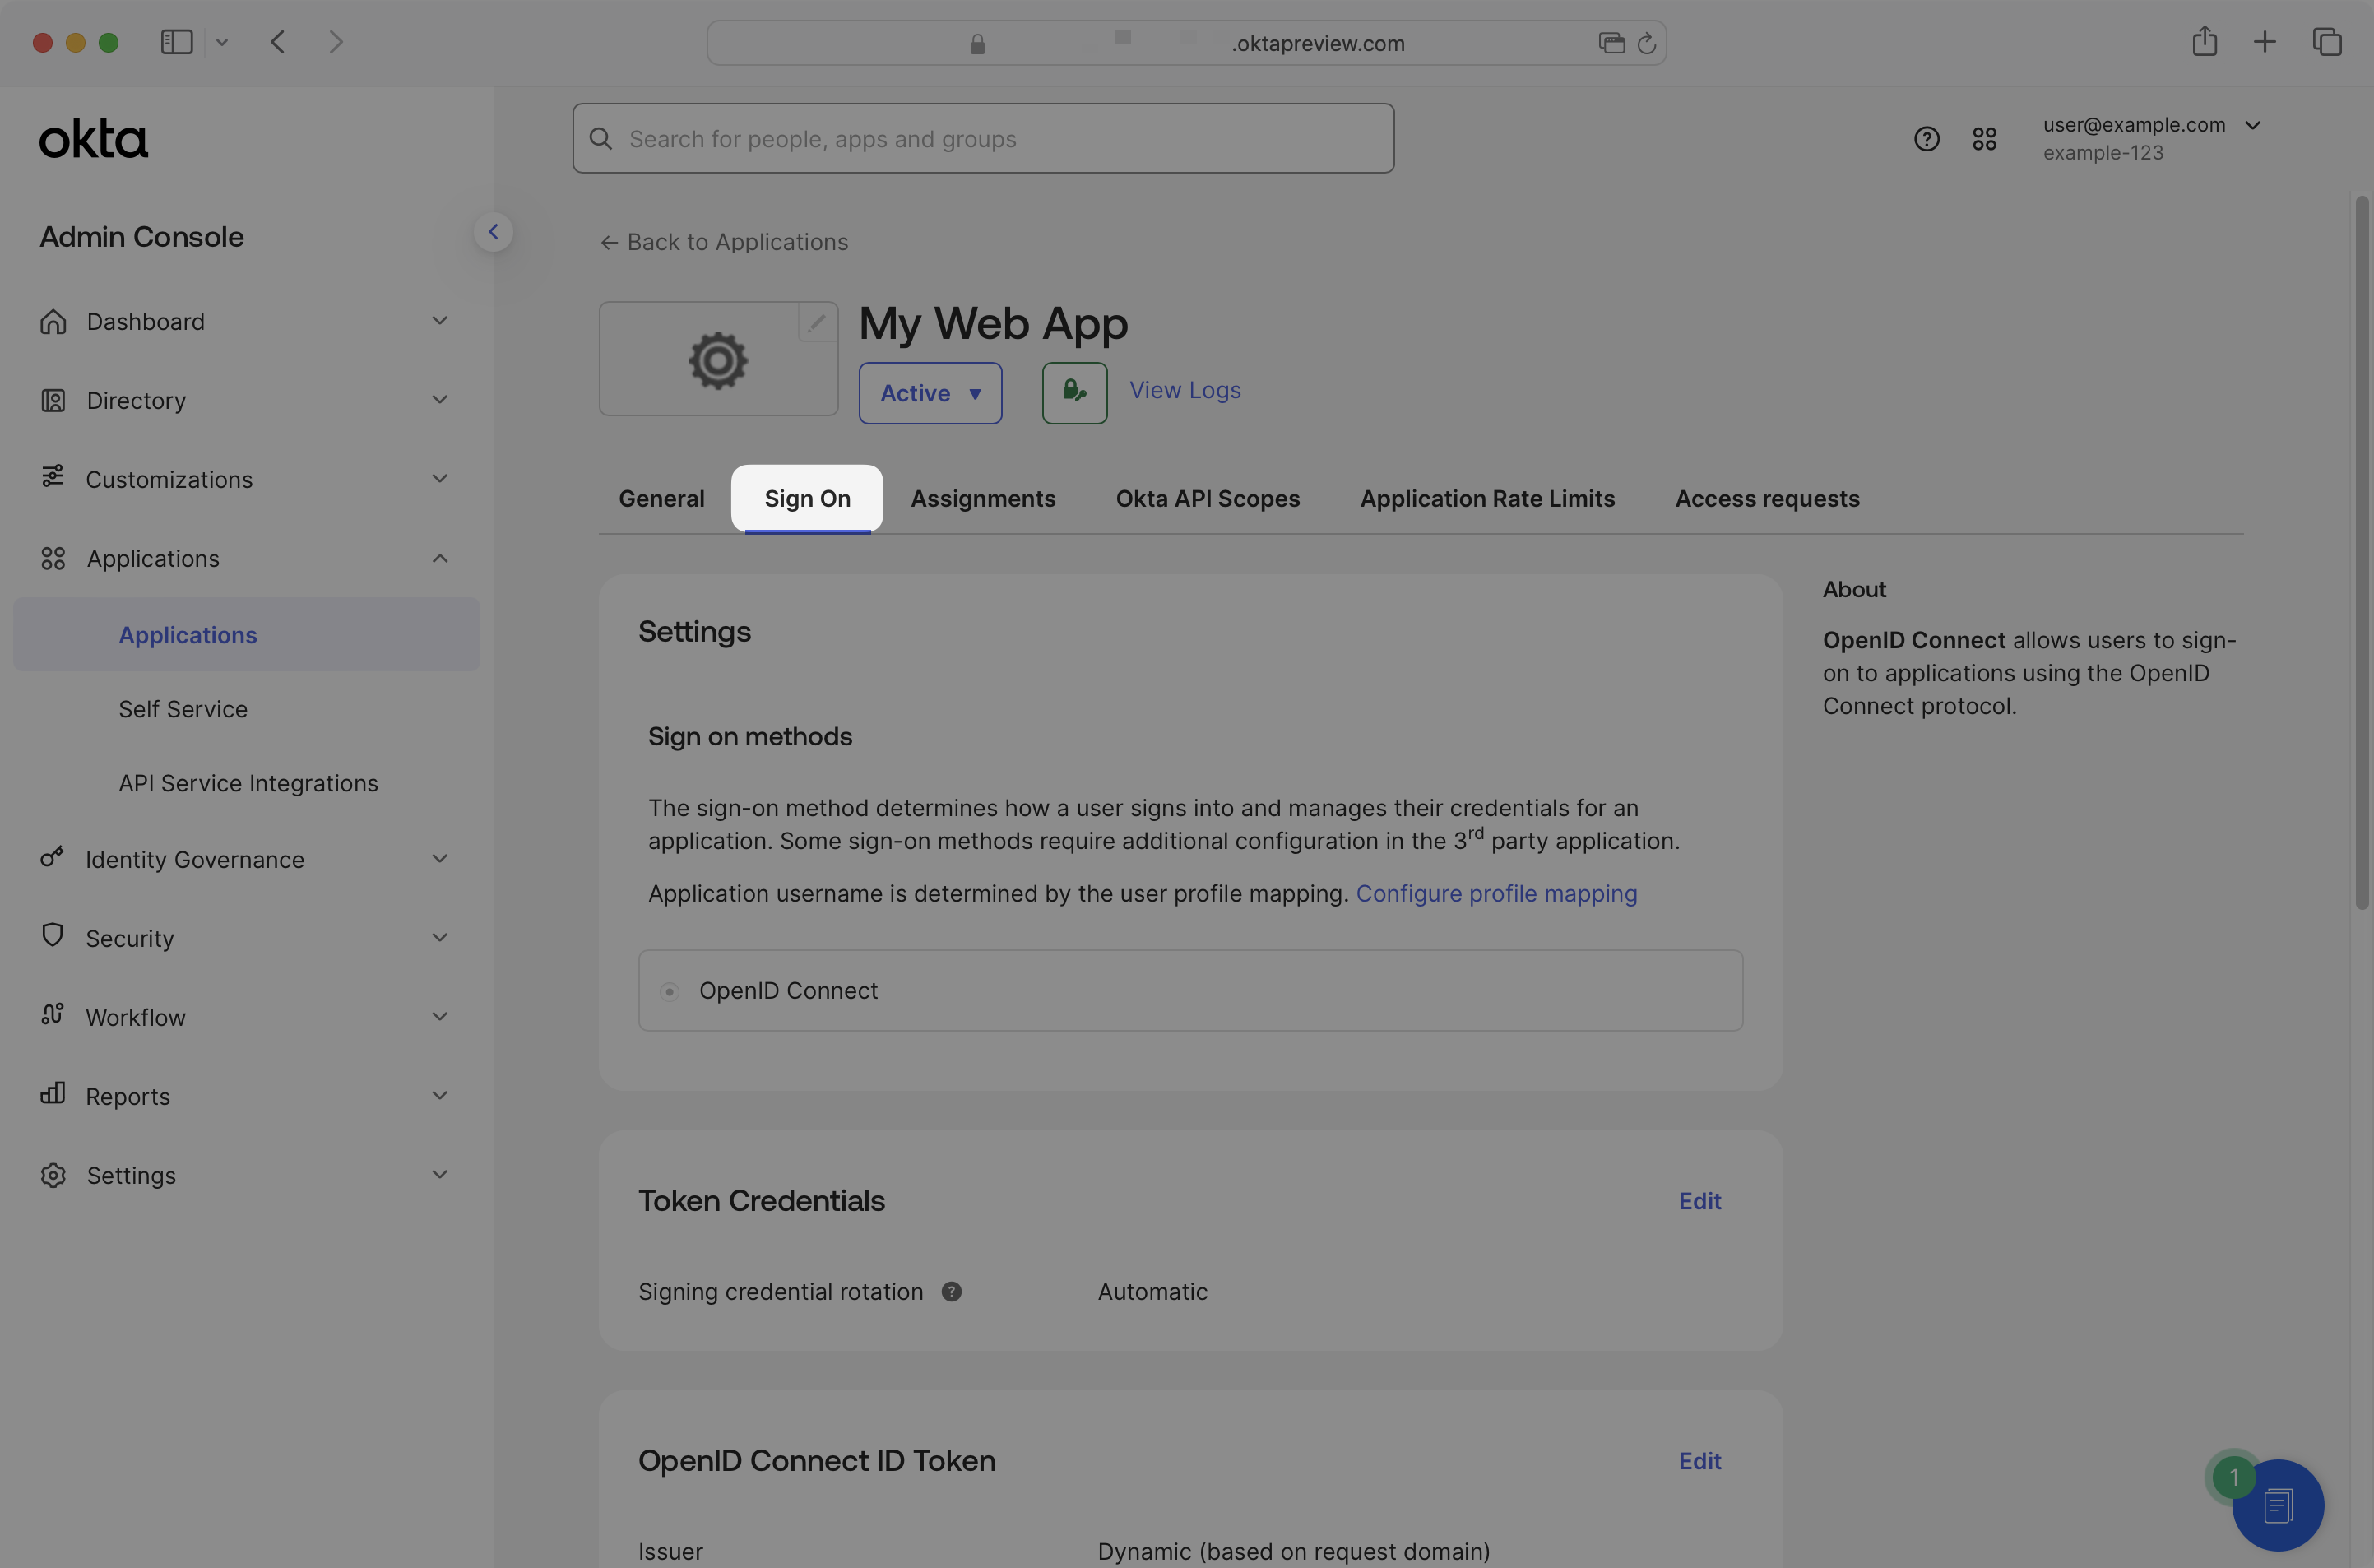
Task: Click View Logs for My Web App
Action: (x=1184, y=390)
